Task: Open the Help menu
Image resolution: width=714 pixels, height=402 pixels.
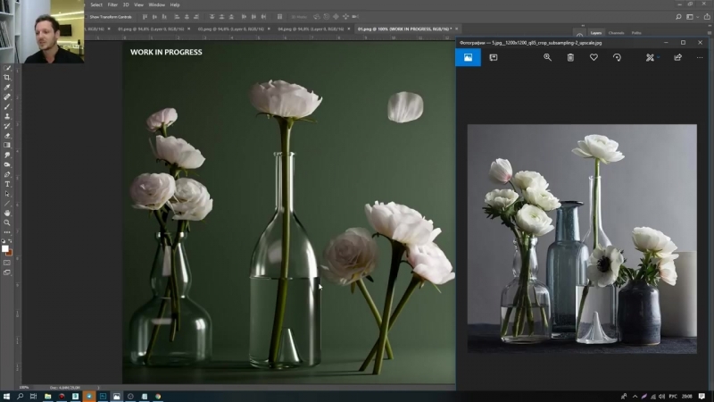Action: tap(175, 4)
